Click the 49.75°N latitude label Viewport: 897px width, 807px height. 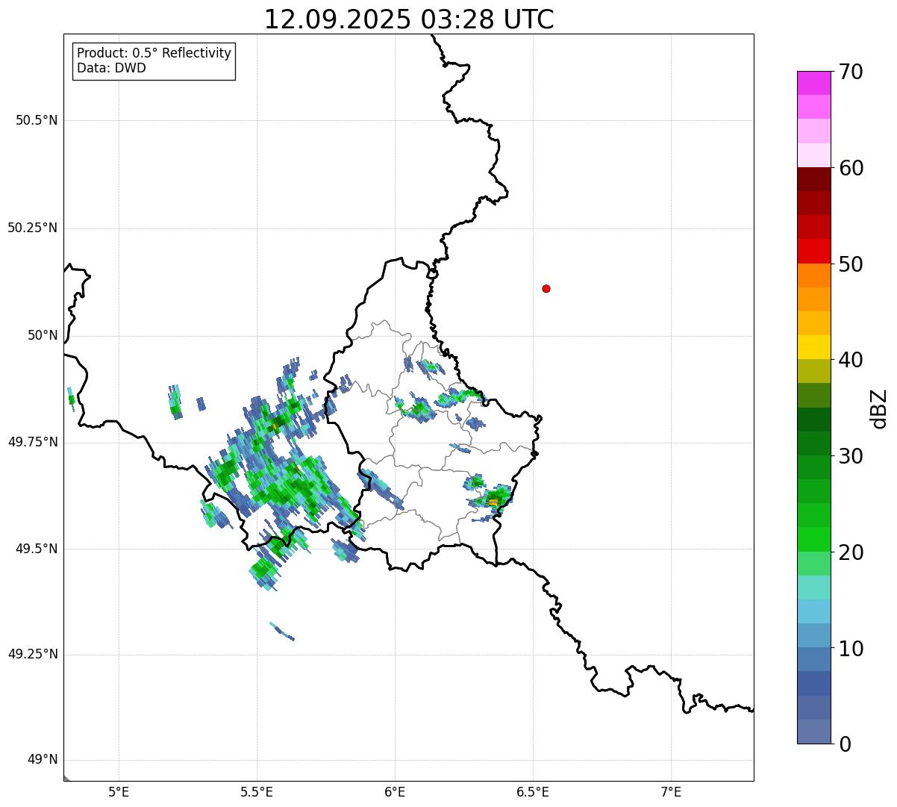pos(33,442)
